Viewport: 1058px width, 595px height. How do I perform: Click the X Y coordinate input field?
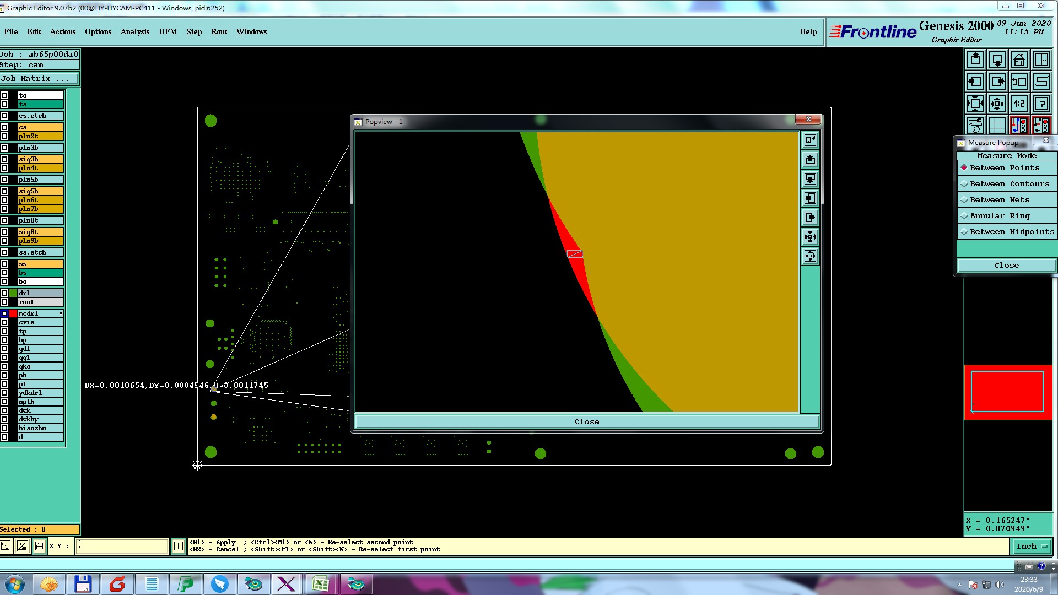(122, 546)
